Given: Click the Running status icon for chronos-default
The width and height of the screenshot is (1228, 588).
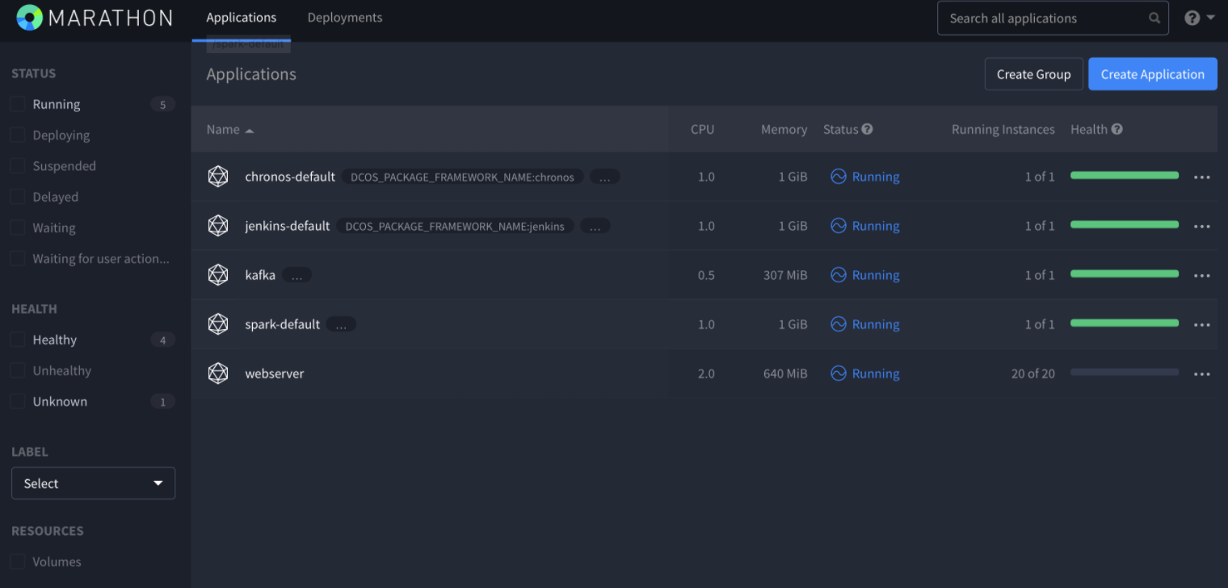Looking at the screenshot, I should (x=839, y=177).
